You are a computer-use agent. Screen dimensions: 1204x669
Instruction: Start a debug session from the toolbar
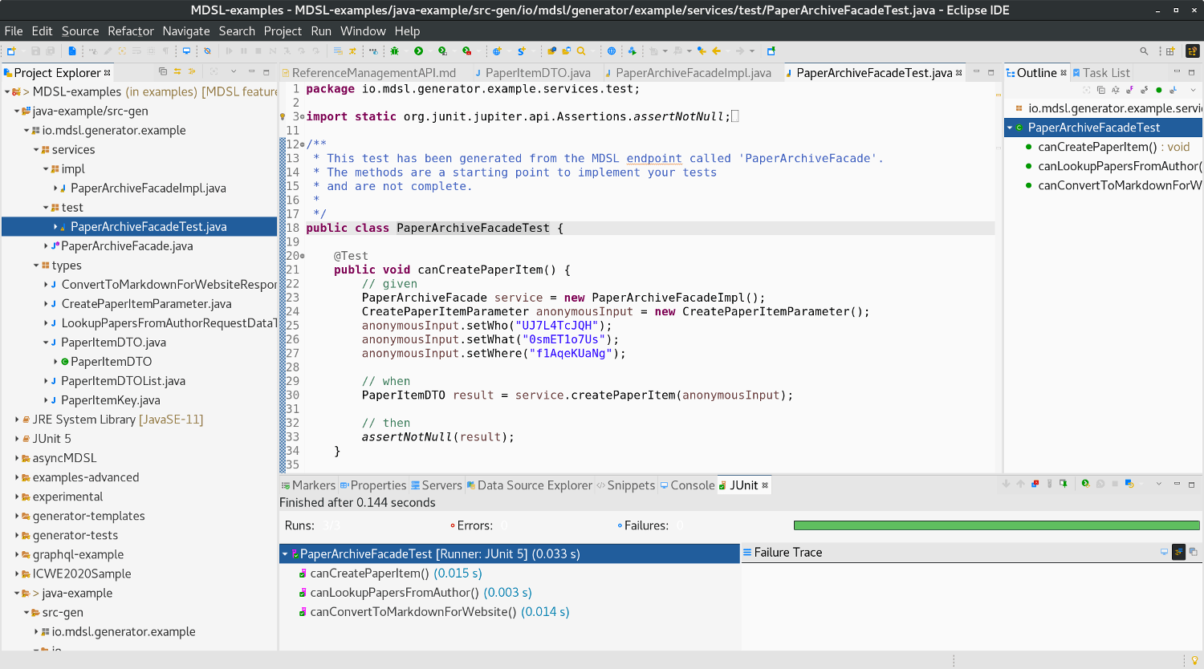pos(394,51)
